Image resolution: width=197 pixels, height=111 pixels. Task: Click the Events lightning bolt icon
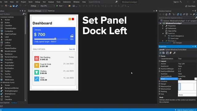(171, 53)
